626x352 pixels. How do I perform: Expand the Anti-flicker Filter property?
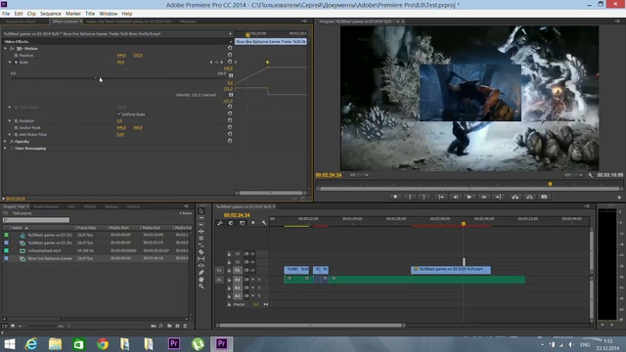point(10,135)
